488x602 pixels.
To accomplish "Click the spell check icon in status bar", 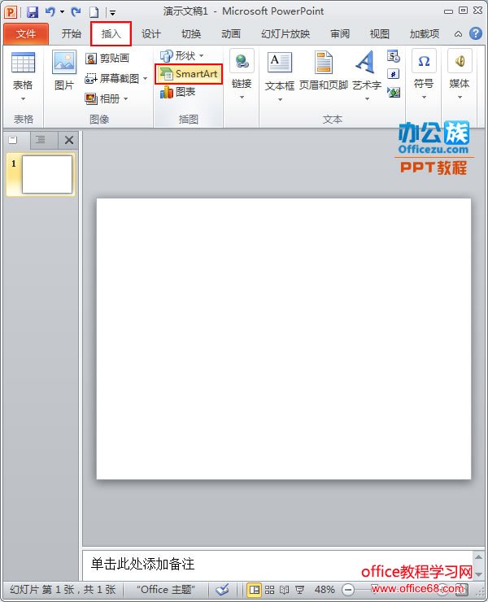I will tap(222, 589).
